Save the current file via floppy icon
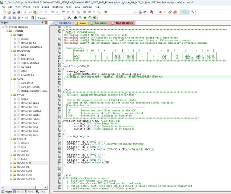Viewport: 231px width, 194px height. [14, 12]
